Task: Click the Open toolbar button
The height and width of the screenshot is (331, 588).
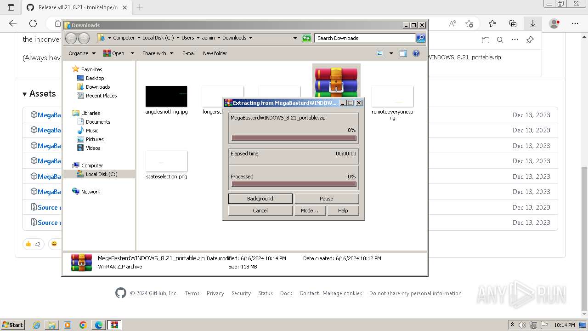Action: point(114,53)
